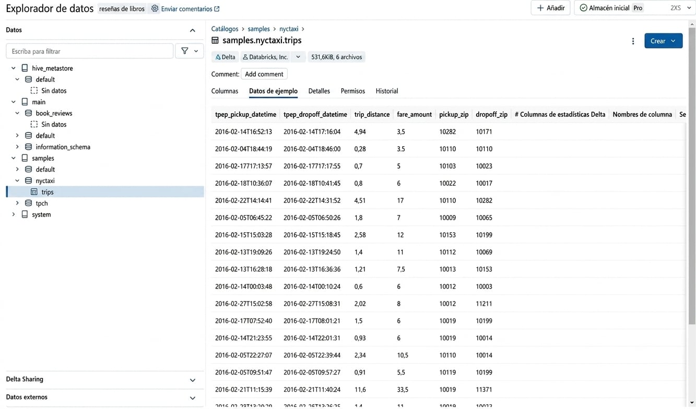Image resolution: width=696 pixels, height=409 pixels.
Task: Click the dropoff_zip column header
Action: [491, 114]
